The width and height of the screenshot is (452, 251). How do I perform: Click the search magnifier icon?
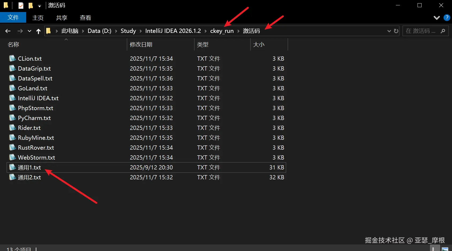pyautogui.click(x=443, y=31)
